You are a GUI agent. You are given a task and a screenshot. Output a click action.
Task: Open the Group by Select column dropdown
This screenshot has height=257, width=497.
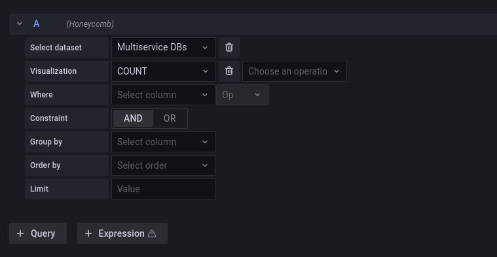pyautogui.click(x=164, y=142)
